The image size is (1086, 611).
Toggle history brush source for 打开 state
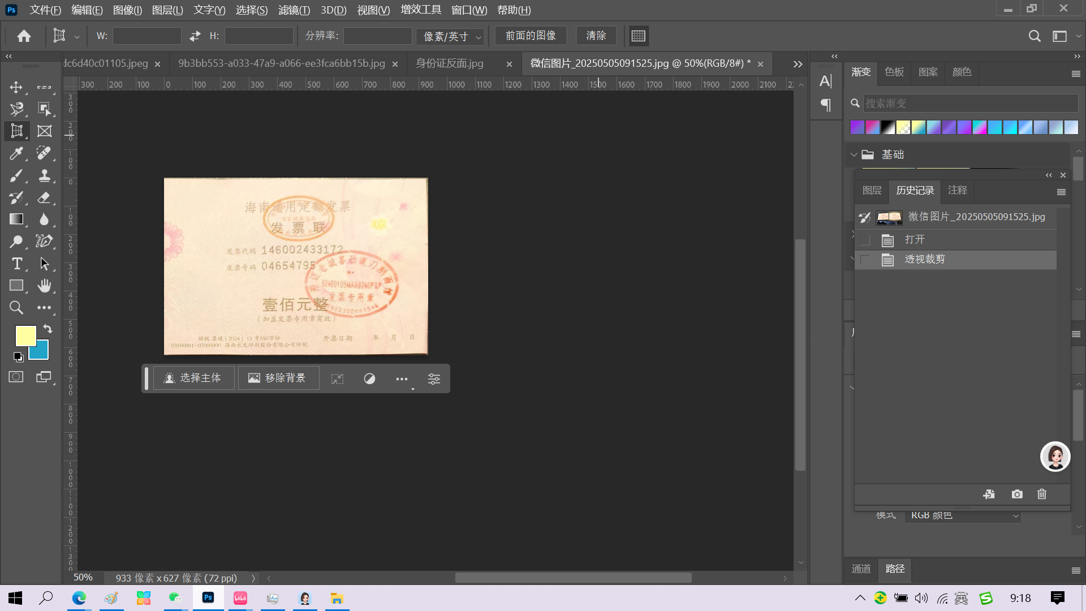coord(865,240)
